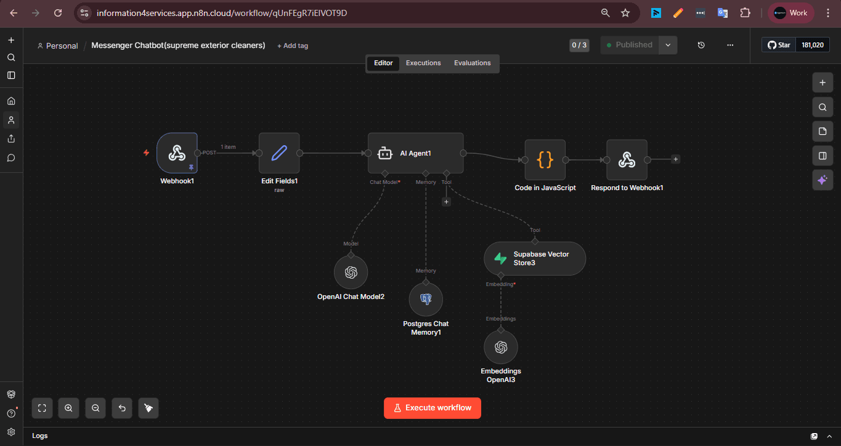Open the templates cube icon in sidebar
The image size is (841, 446).
11,394
